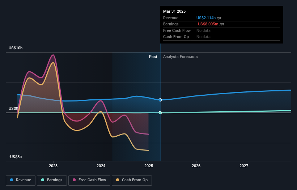Click the blue Revenue data point marker
This screenshot has height=190, width=297.
tap(160, 100)
